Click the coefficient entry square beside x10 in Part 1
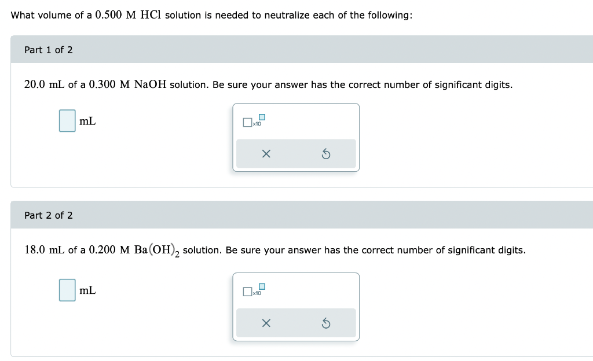 coord(247,122)
